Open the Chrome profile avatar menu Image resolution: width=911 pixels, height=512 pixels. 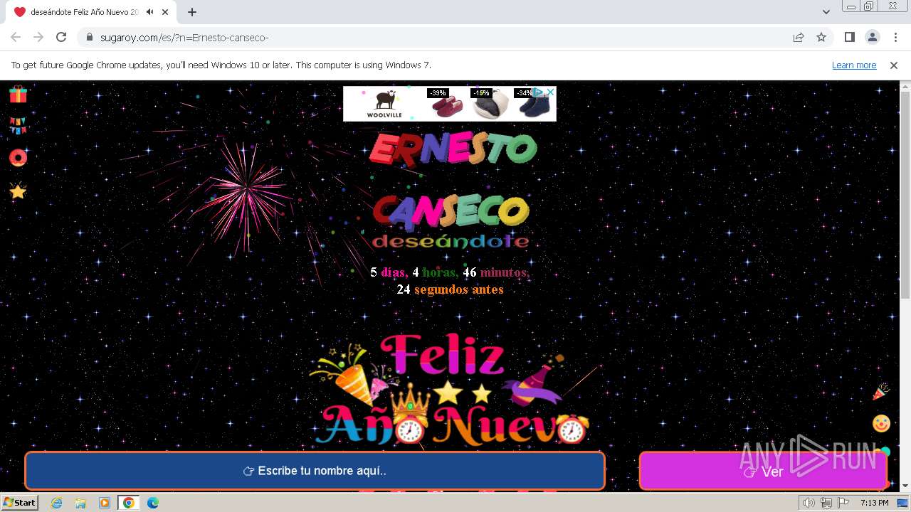pyautogui.click(x=873, y=37)
